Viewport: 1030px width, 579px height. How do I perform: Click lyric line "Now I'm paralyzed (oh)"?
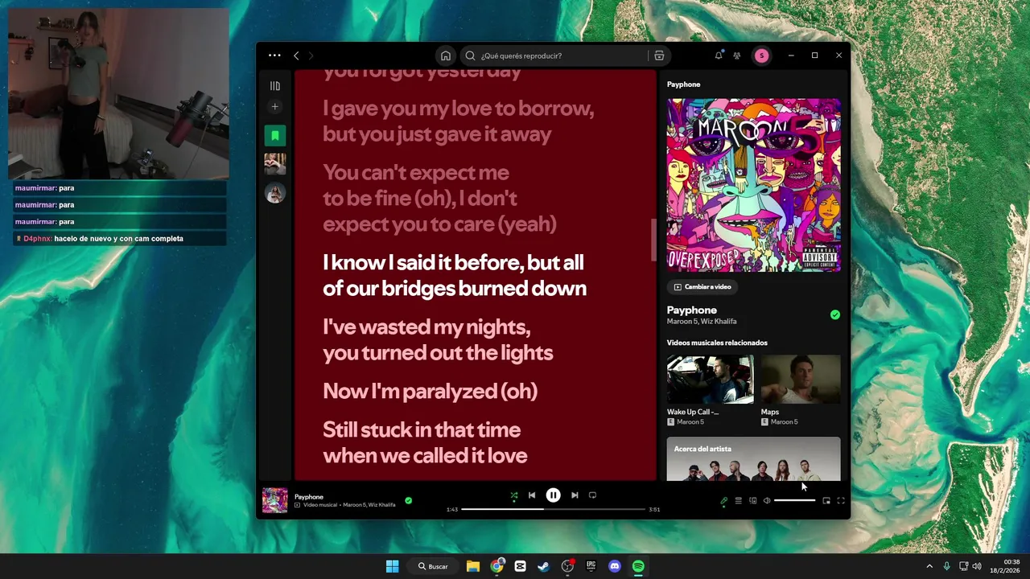pyautogui.click(x=430, y=391)
